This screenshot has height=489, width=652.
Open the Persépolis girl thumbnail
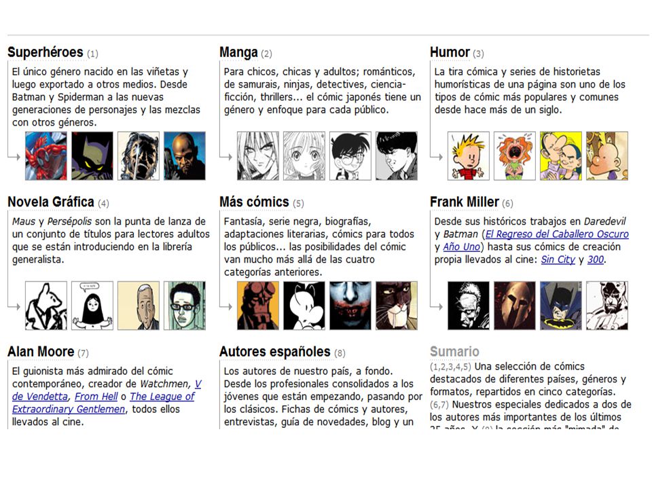(x=92, y=306)
